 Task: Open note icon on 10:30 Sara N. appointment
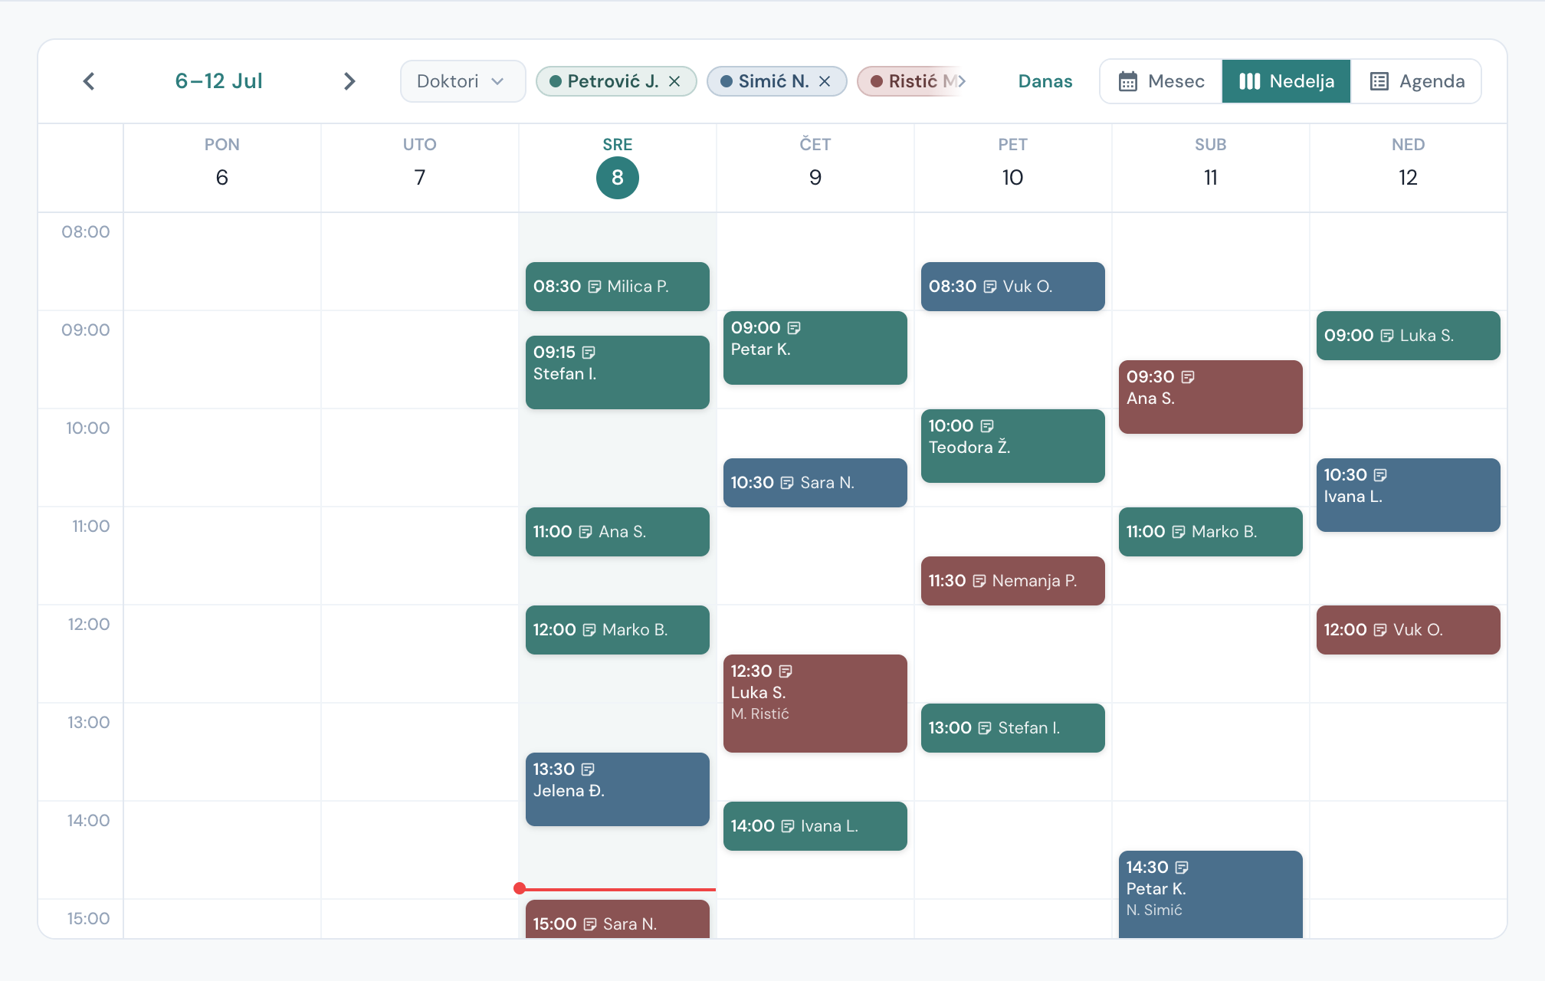pos(787,483)
